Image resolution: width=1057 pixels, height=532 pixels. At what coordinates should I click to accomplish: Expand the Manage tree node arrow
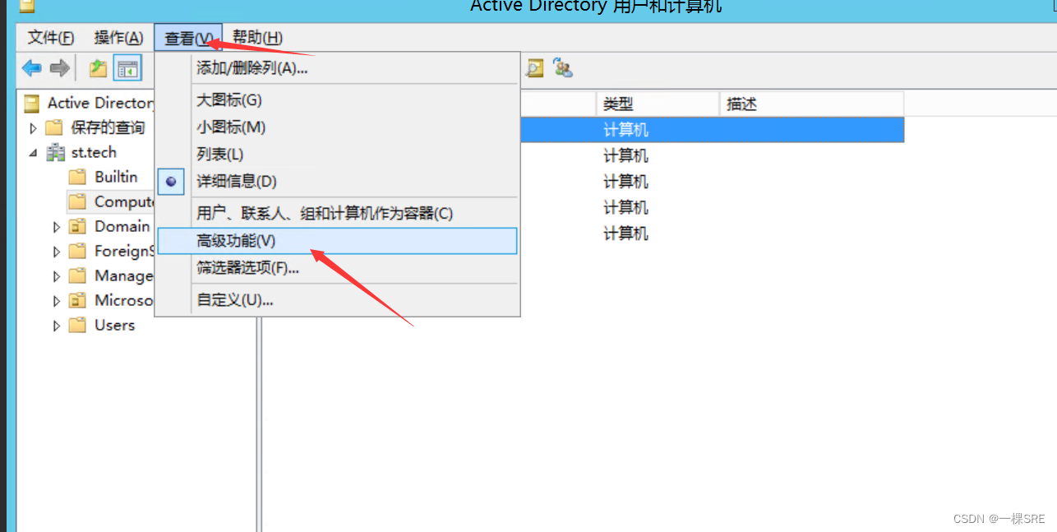[57, 276]
